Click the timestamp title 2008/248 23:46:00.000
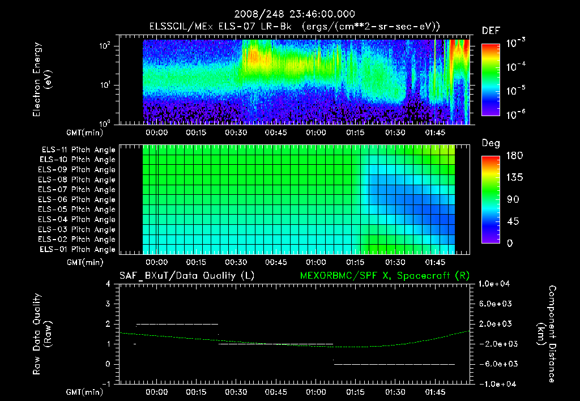Image resolution: width=580 pixels, height=401 pixels. click(295, 14)
